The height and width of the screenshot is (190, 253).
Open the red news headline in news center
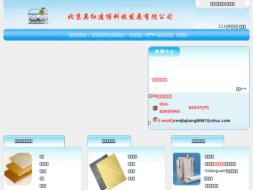point(160,80)
